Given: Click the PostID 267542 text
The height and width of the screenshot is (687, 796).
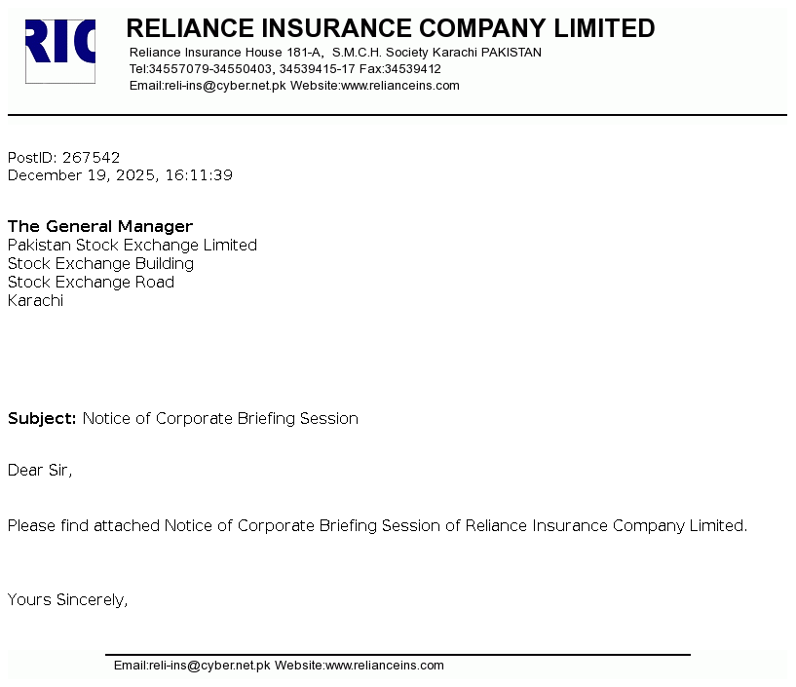Looking at the screenshot, I should 64,158.
